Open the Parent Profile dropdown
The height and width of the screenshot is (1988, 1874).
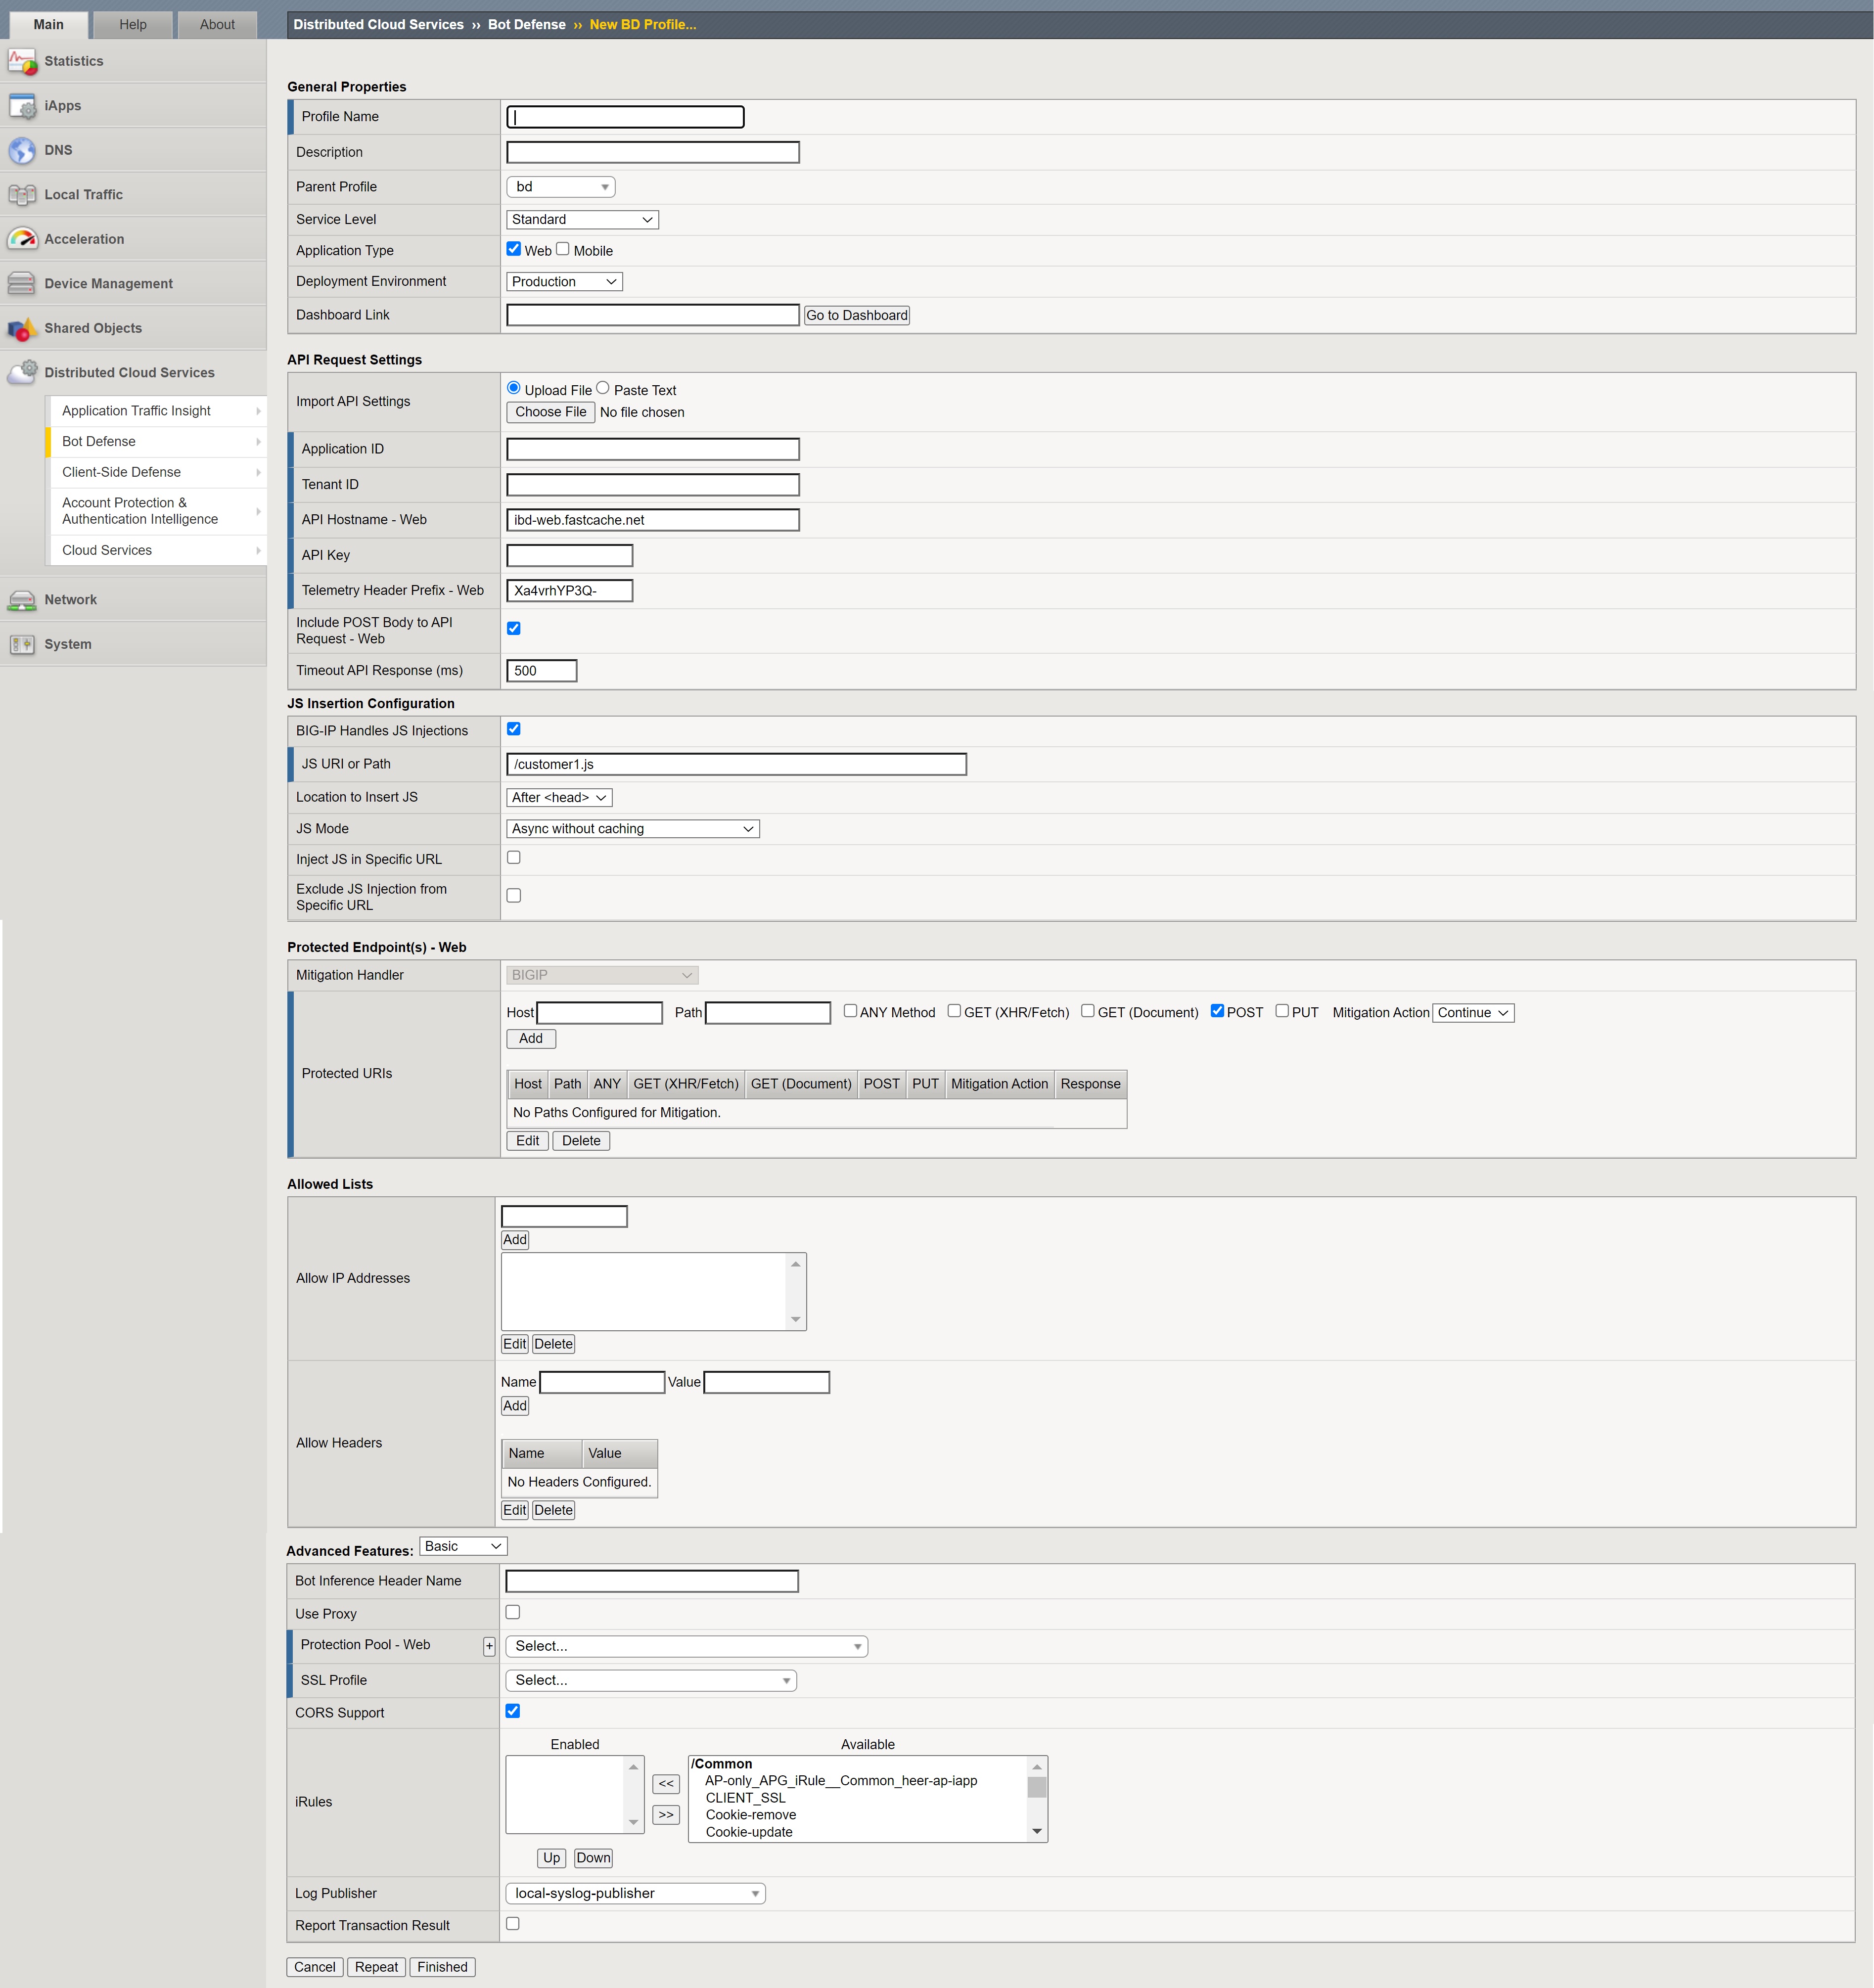(x=561, y=187)
